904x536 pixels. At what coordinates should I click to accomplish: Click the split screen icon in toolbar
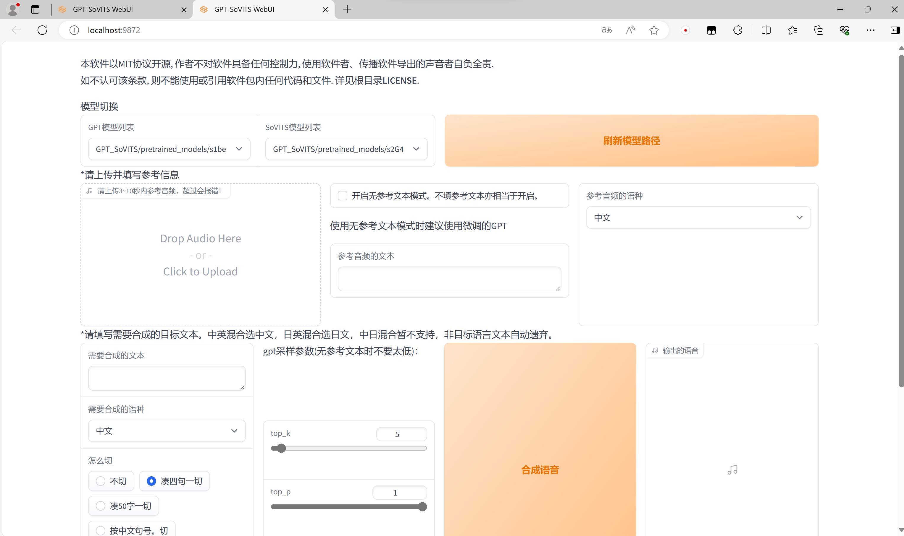point(766,30)
